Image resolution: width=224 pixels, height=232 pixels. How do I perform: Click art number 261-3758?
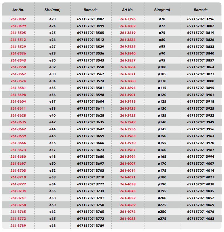[18, 205]
